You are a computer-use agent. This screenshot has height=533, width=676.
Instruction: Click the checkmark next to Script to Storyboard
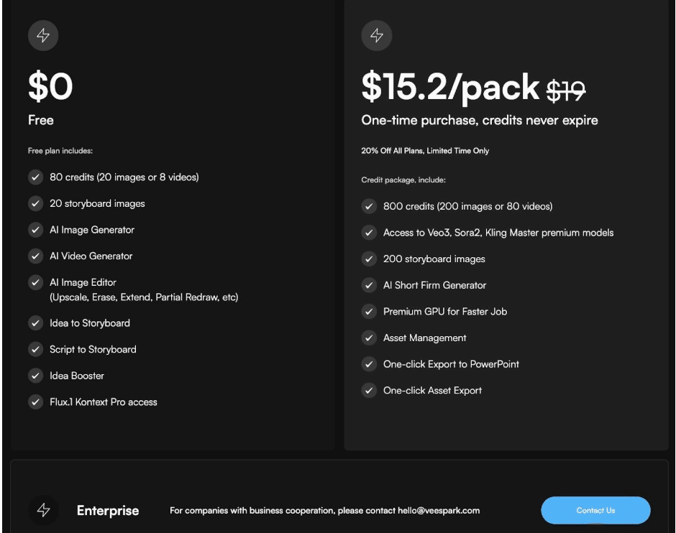pyautogui.click(x=35, y=349)
